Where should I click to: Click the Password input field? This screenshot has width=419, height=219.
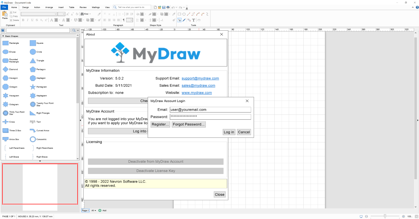(210, 117)
